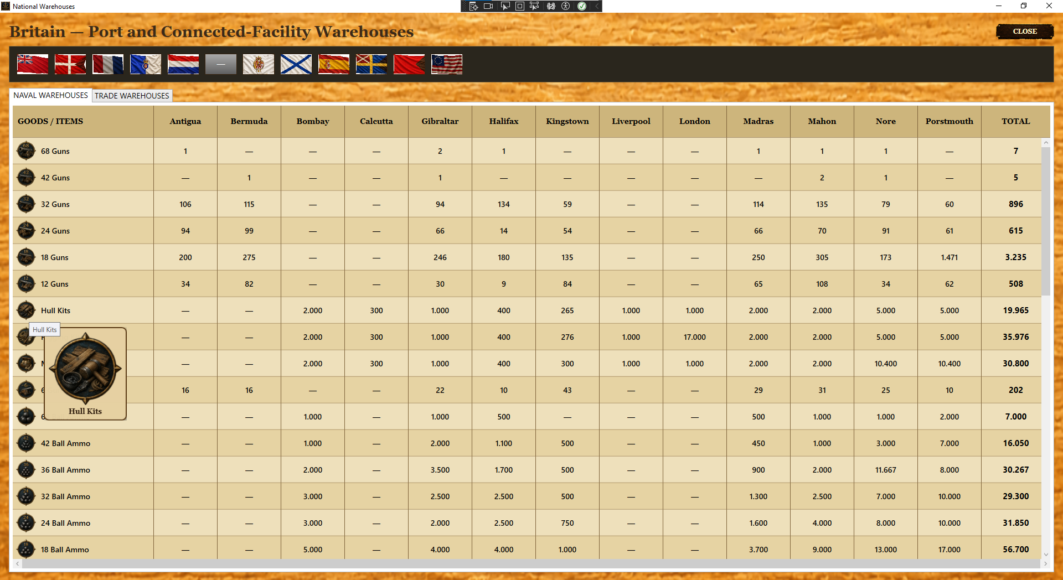Click the Hull Kits row icon

click(26, 310)
